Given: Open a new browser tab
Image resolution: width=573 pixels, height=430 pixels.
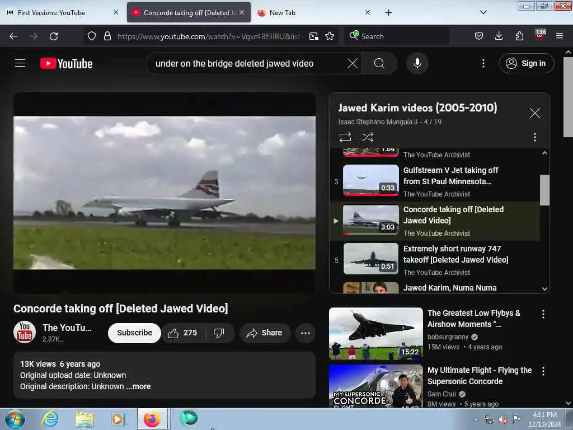Looking at the screenshot, I should (x=388, y=13).
